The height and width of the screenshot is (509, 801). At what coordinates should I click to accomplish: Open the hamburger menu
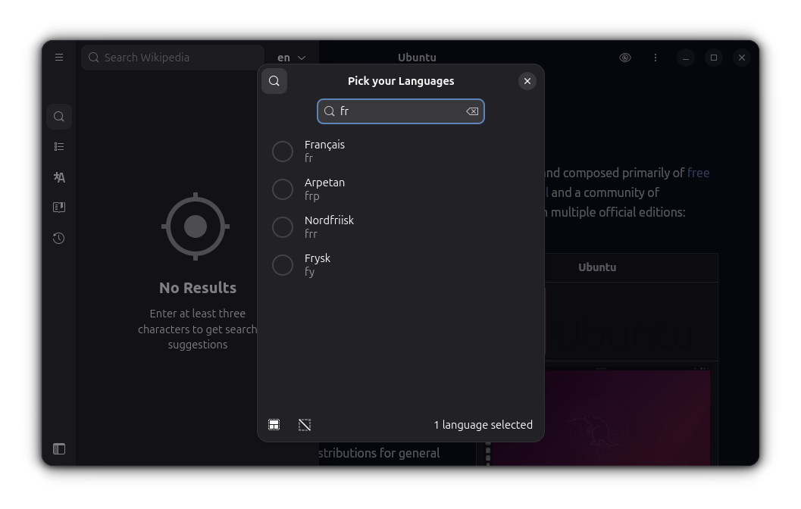[x=58, y=57]
